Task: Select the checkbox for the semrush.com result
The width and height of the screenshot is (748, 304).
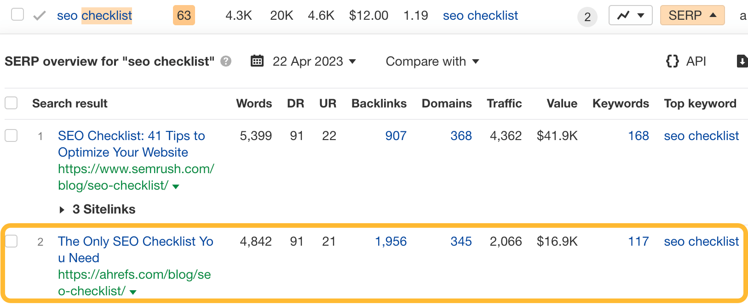Action: [x=11, y=135]
